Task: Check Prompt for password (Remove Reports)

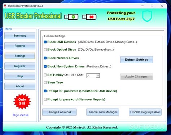Action: click(45, 99)
